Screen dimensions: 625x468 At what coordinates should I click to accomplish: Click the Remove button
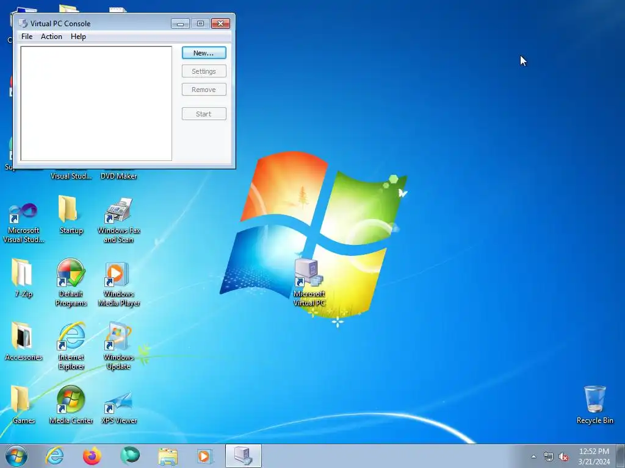204,90
